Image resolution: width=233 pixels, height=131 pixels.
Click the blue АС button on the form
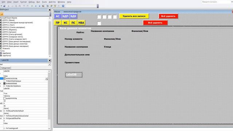(58, 16)
